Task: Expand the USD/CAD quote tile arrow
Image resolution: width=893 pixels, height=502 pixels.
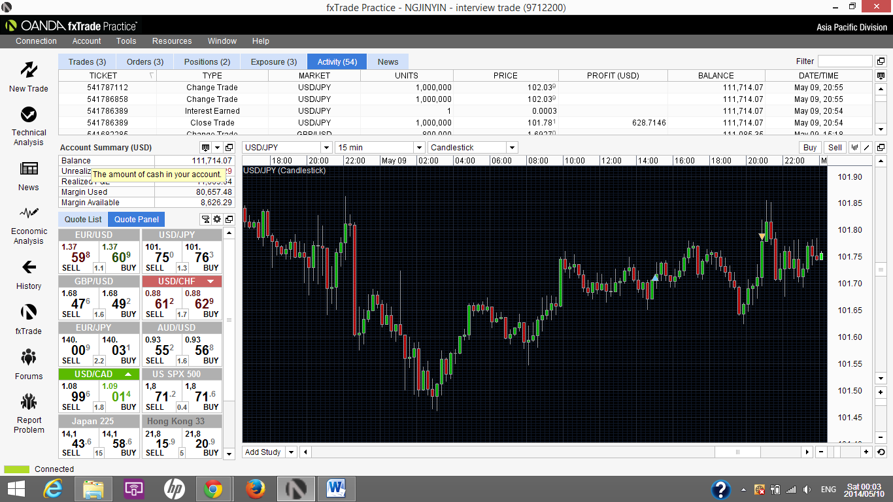Action: [128, 375]
